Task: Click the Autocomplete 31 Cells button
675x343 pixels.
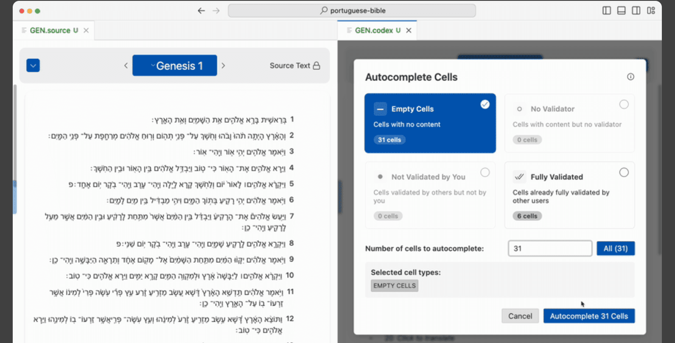Action: tap(589, 316)
